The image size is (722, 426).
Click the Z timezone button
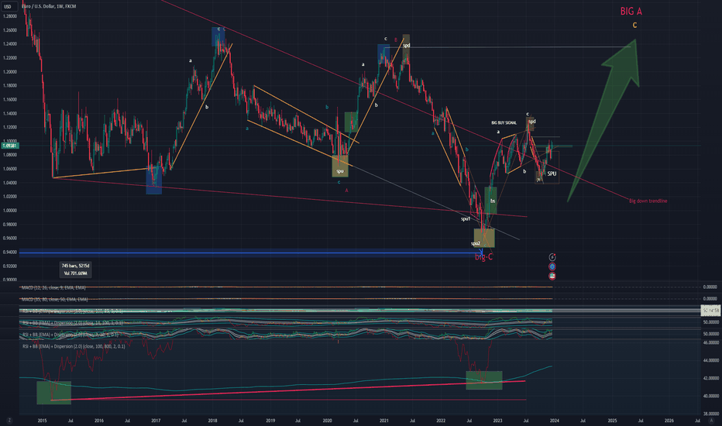(9, 421)
